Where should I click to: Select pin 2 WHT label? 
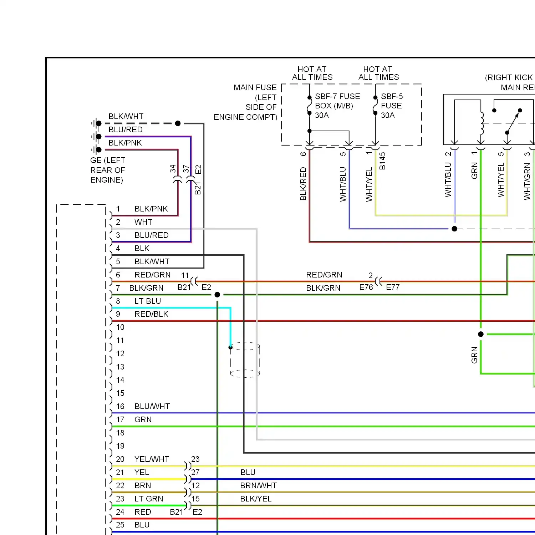143,222
